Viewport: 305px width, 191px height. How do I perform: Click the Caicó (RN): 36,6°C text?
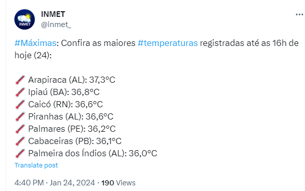[x=66, y=104]
